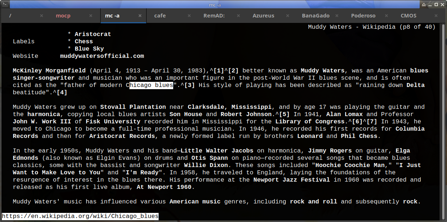This screenshot has width=447, height=222.
Task: Open the titlebar dropdown arrow
Action: [423, 4]
